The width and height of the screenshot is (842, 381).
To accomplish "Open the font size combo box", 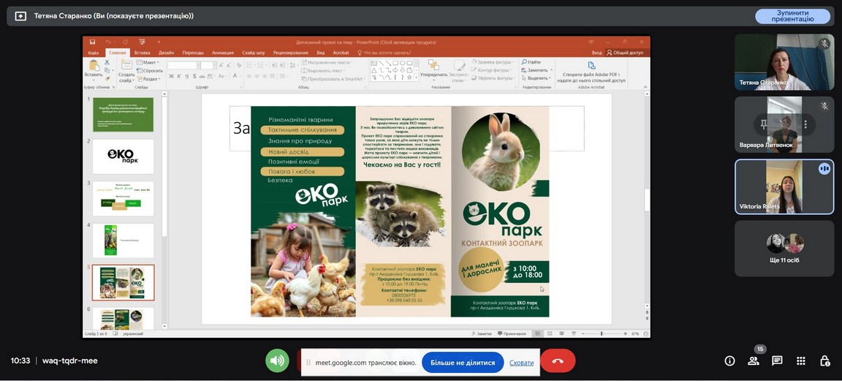I will click(x=208, y=65).
